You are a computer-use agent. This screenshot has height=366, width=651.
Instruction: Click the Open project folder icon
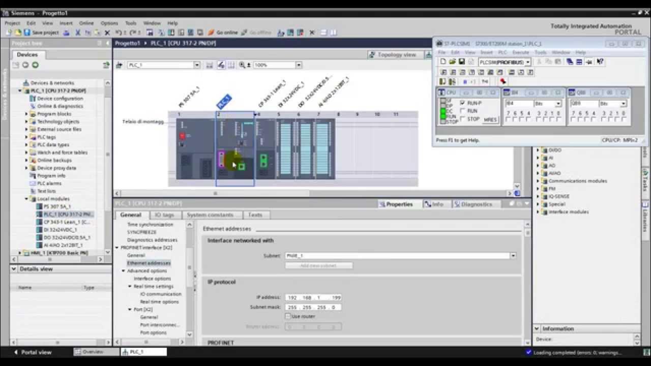[18, 33]
